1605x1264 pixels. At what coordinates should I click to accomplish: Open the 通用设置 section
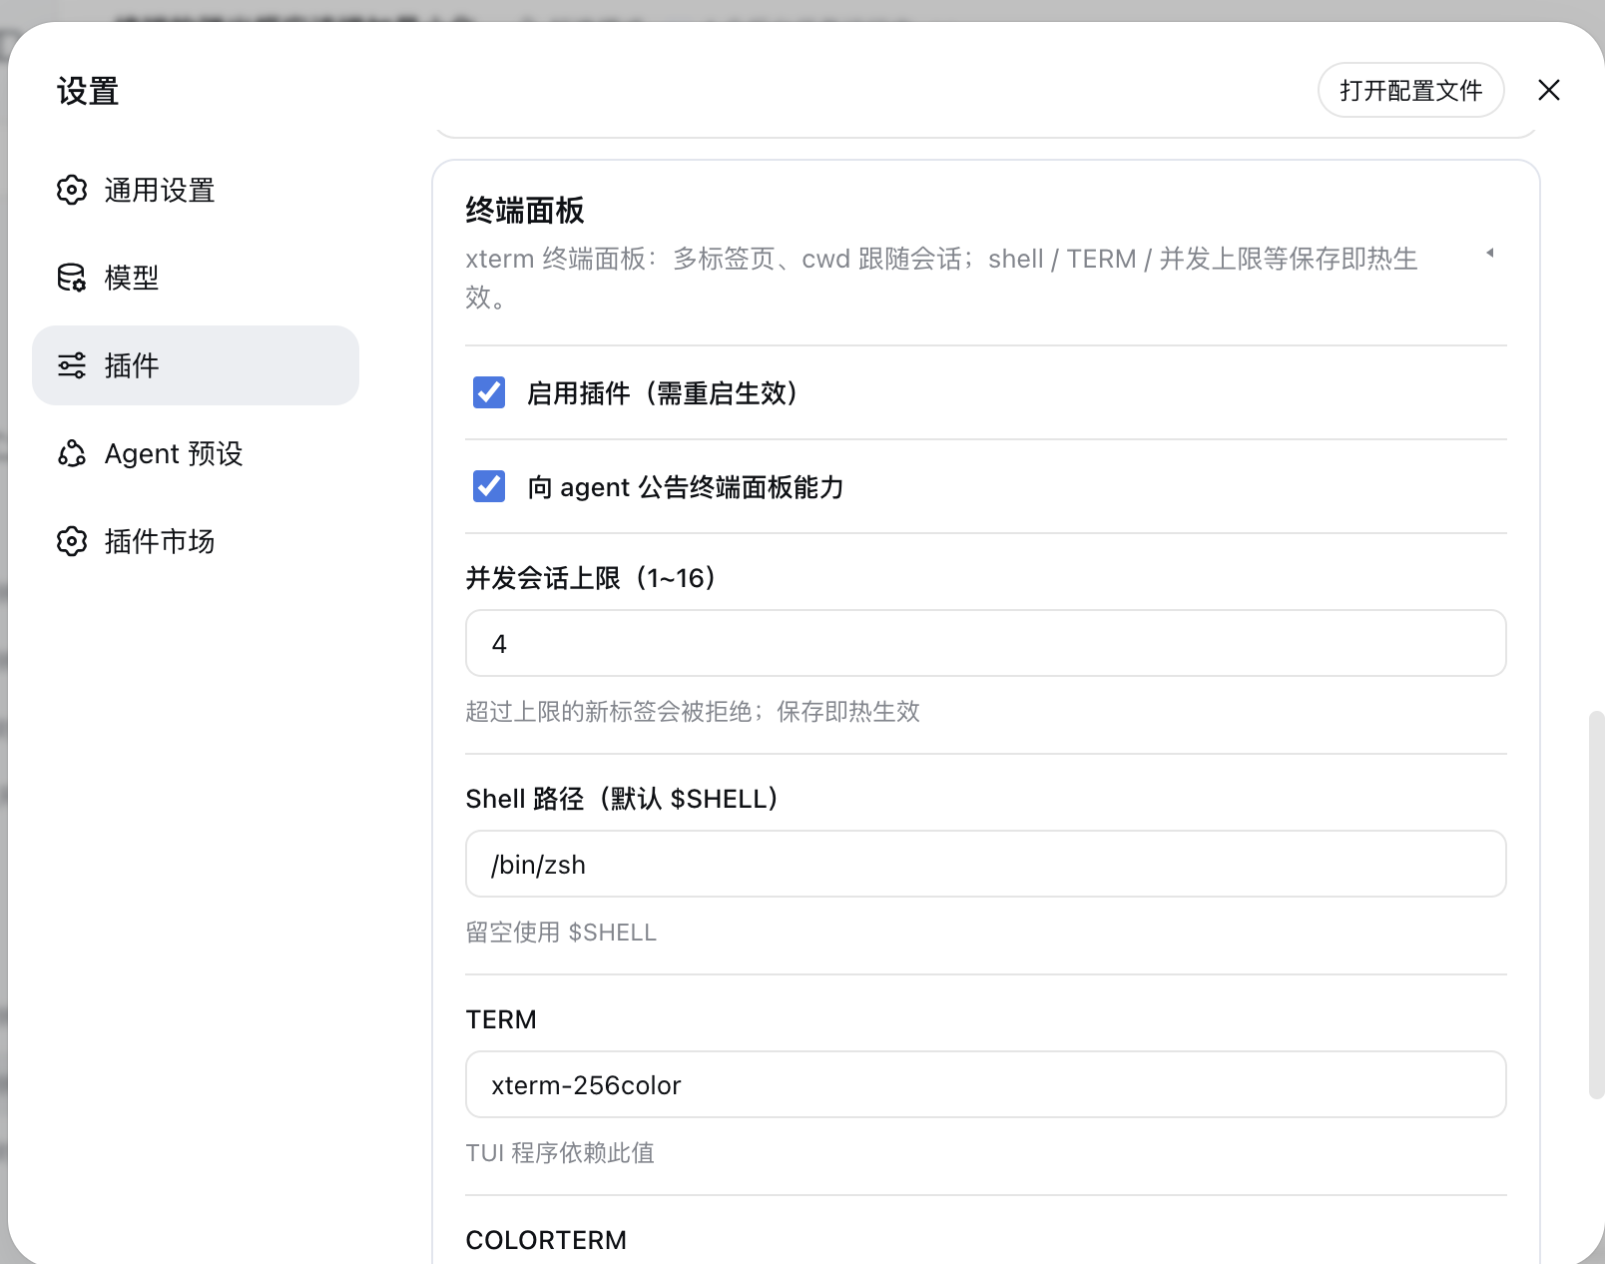(x=196, y=190)
